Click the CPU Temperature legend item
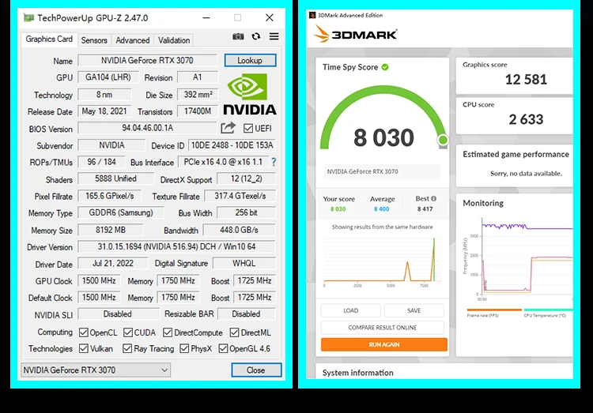This screenshot has height=413, width=593. [x=548, y=314]
